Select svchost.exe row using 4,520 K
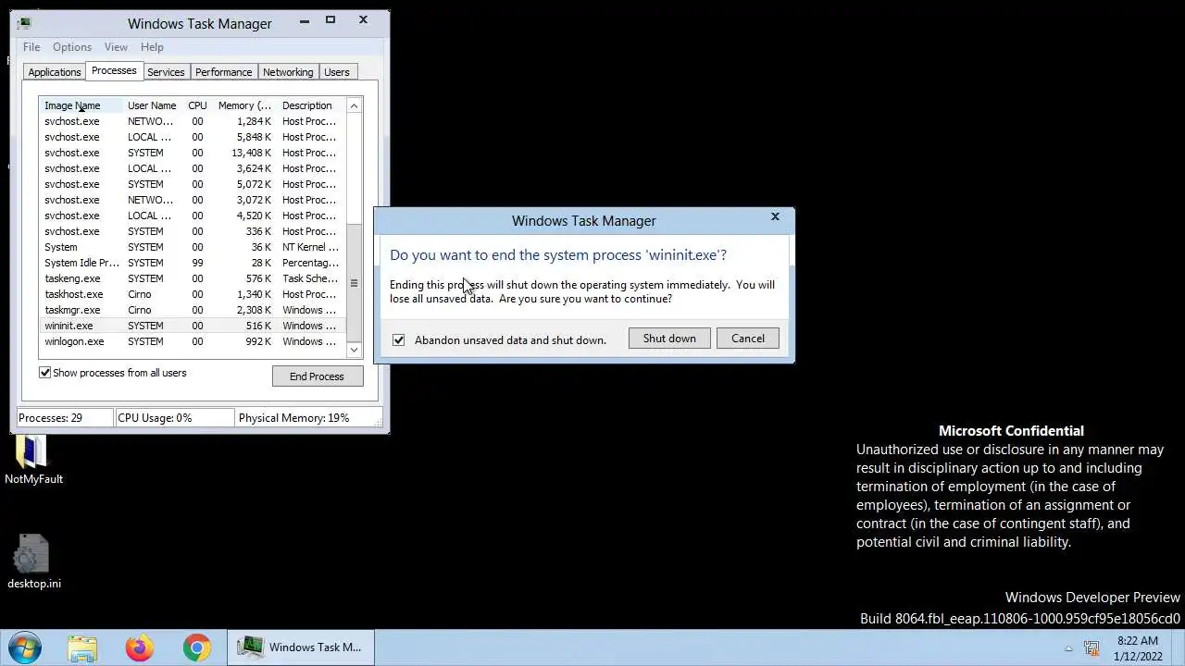1185x666 pixels. pyautogui.click(x=193, y=216)
